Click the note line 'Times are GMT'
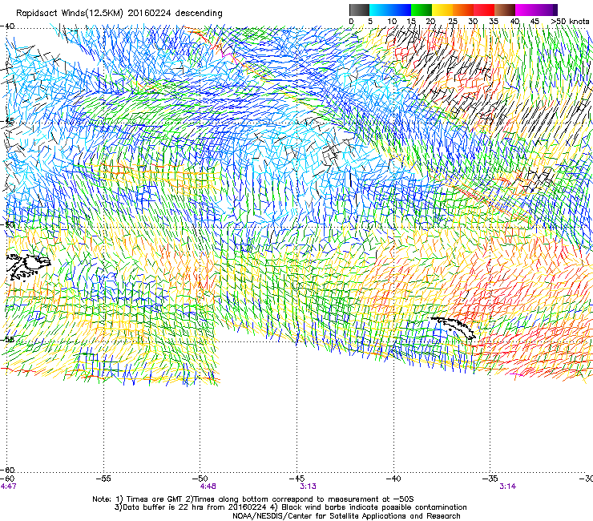593x521 pixels. pyautogui.click(x=155, y=499)
